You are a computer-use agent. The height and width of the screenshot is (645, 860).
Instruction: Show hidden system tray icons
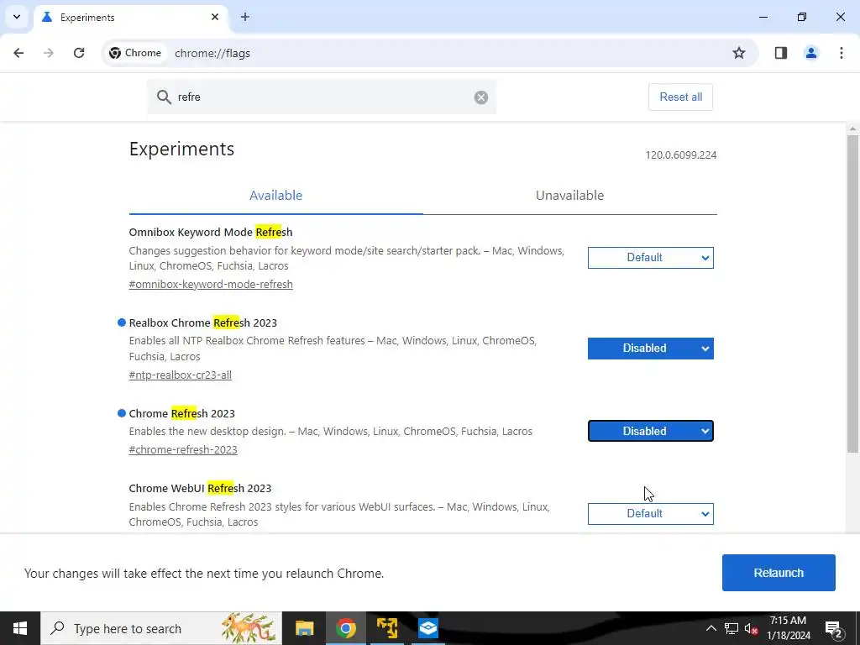coord(711,628)
